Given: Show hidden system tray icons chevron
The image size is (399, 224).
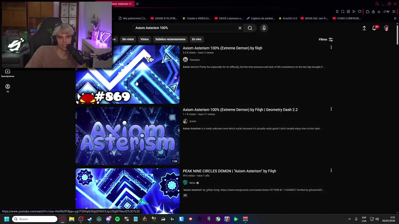Looking at the screenshot, I should (349, 219).
